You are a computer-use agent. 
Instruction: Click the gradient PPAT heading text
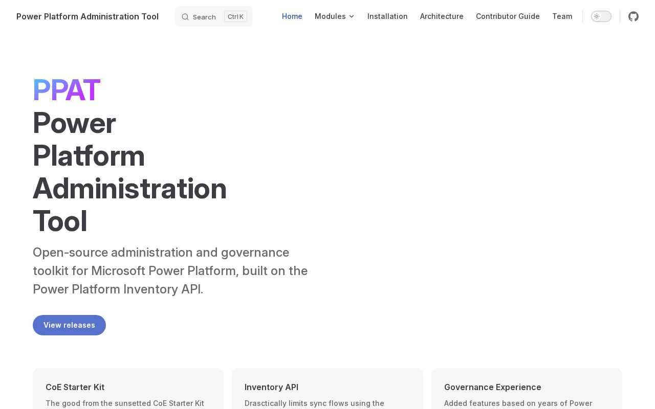(x=67, y=90)
